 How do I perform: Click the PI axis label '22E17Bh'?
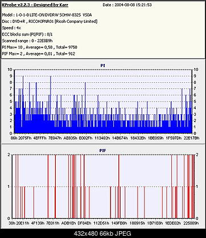(x=192, y=138)
